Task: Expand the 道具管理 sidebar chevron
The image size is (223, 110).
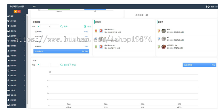Action: pos(24,61)
